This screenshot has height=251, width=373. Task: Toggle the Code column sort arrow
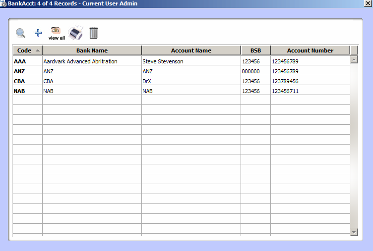pyautogui.click(x=38, y=50)
